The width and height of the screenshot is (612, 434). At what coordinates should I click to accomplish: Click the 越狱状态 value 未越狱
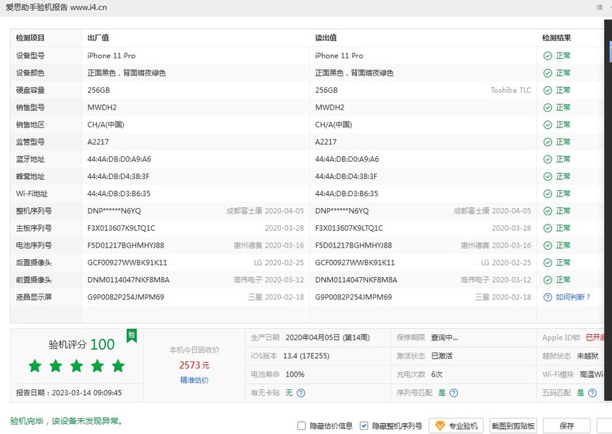588,356
